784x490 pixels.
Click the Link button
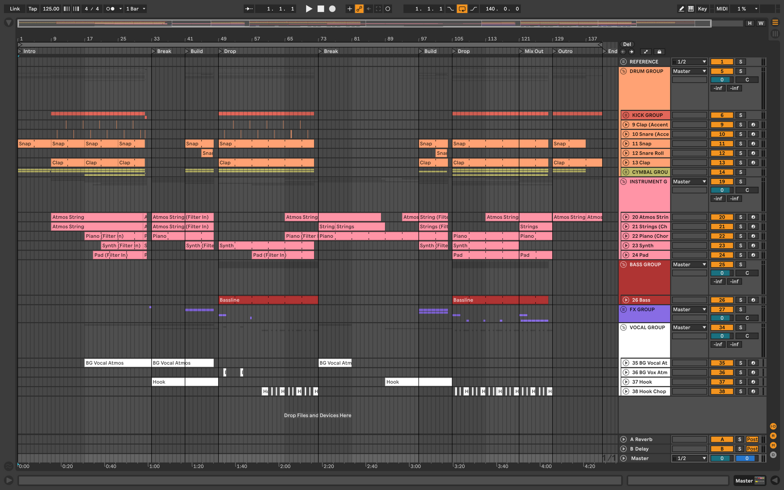15,9
